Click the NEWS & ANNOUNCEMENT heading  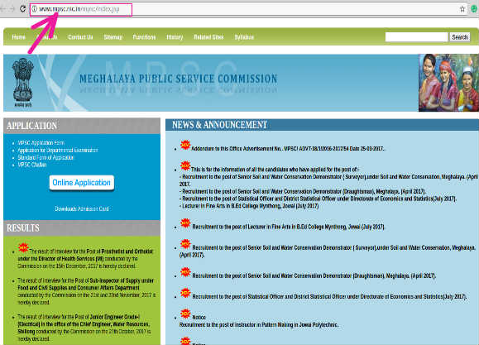(x=219, y=125)
